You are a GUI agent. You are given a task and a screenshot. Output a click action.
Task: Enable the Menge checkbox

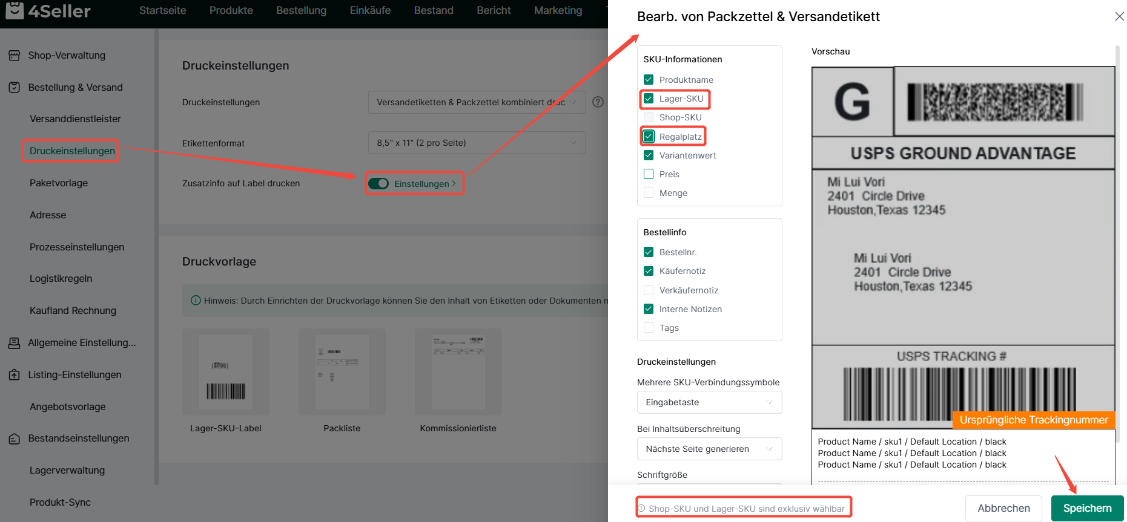tap(649, 193)
